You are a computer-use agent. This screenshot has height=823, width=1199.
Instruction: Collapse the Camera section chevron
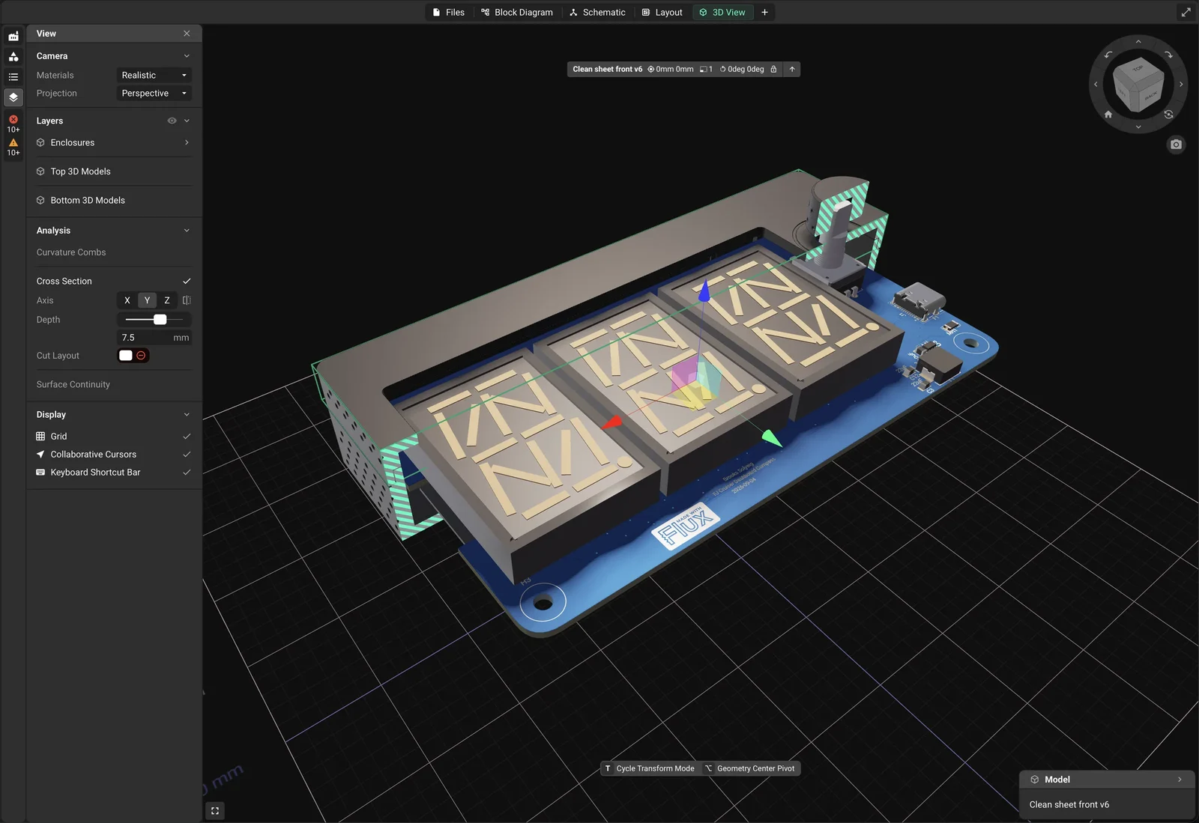[187, 56]
